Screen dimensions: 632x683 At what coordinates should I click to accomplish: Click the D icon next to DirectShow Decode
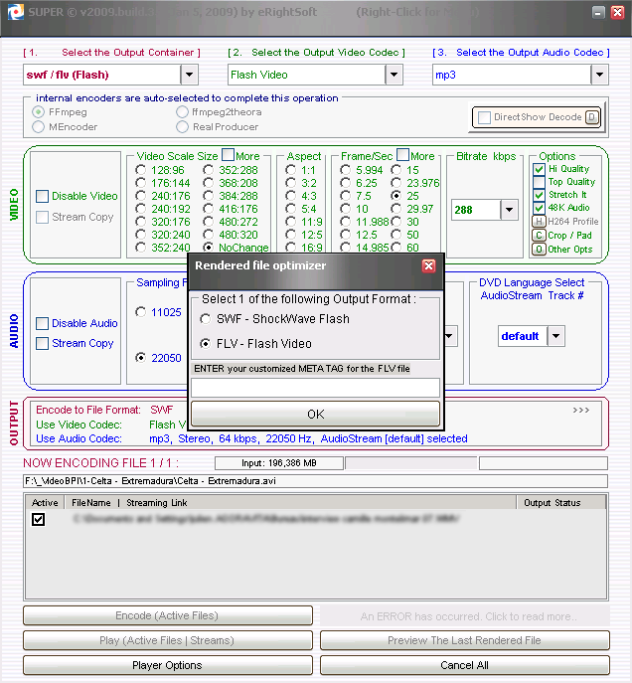click(x=592, y=117)
